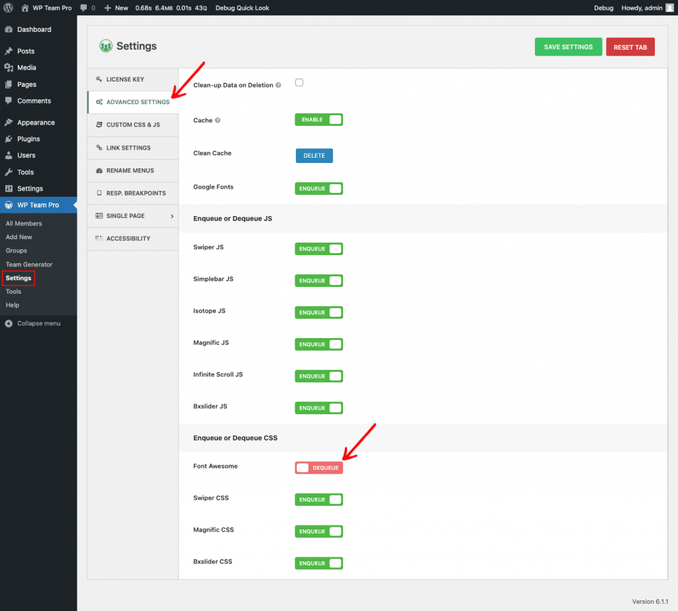
Task: Toggle the Swiper JS switch
Action: click(318, 249)
